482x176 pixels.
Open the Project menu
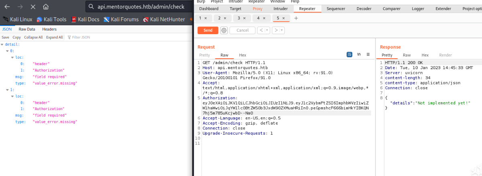coord(217,2)
